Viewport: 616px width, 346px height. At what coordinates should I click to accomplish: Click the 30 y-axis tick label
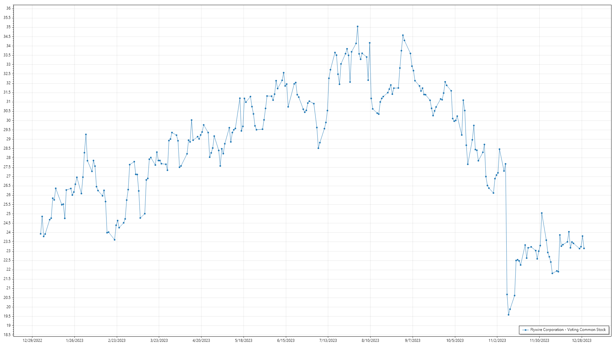click(8, 120)
